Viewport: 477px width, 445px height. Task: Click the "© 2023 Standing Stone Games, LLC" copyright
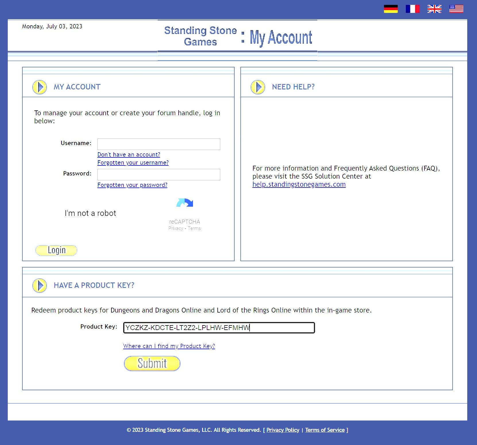194,430
